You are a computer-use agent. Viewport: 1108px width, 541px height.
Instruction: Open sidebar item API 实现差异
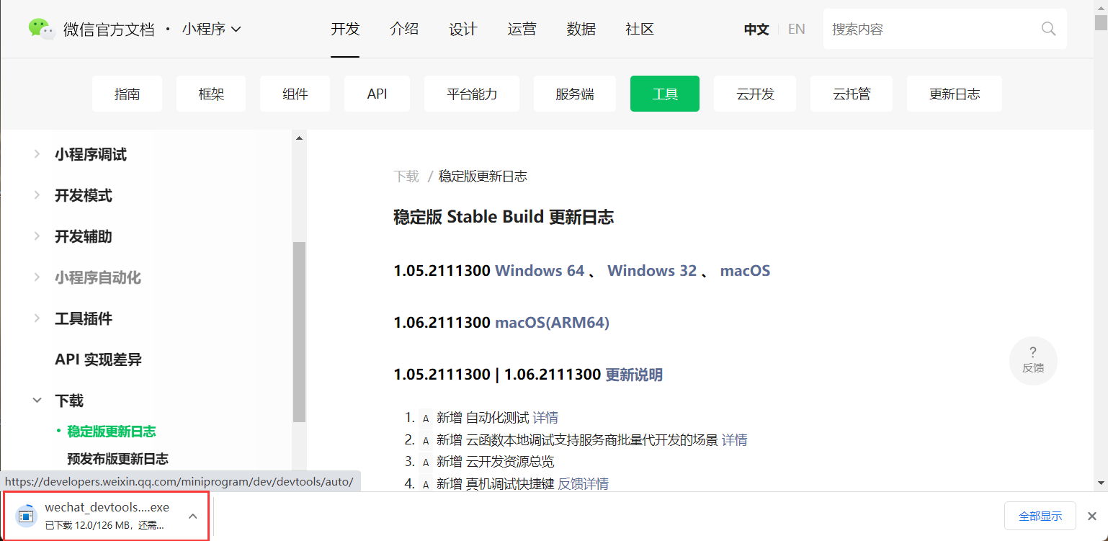(x=98, y=359)
